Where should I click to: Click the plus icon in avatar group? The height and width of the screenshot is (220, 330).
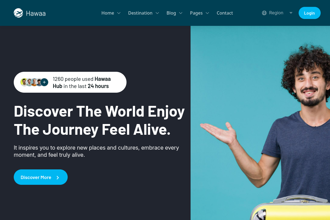click(x=44, y=82)
